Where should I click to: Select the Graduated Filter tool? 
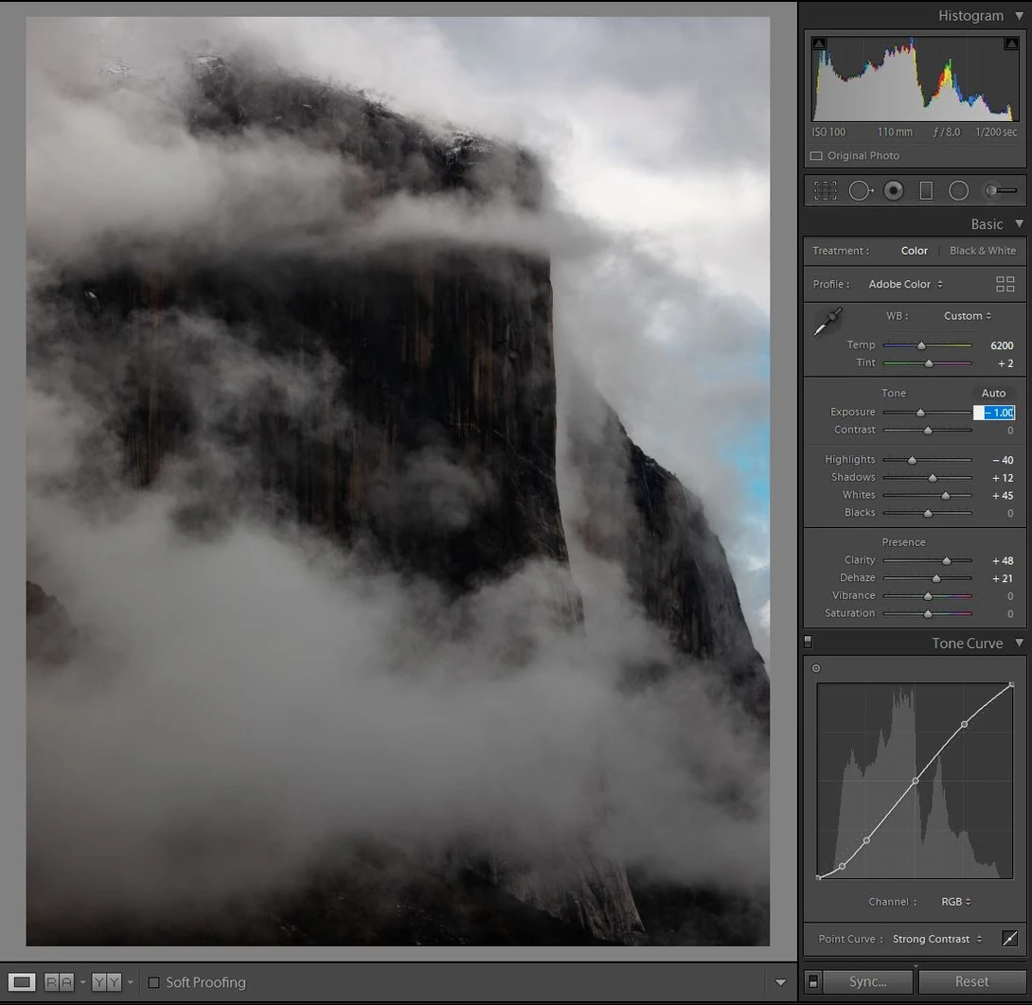pyautogui.click(x=926, y=191)
